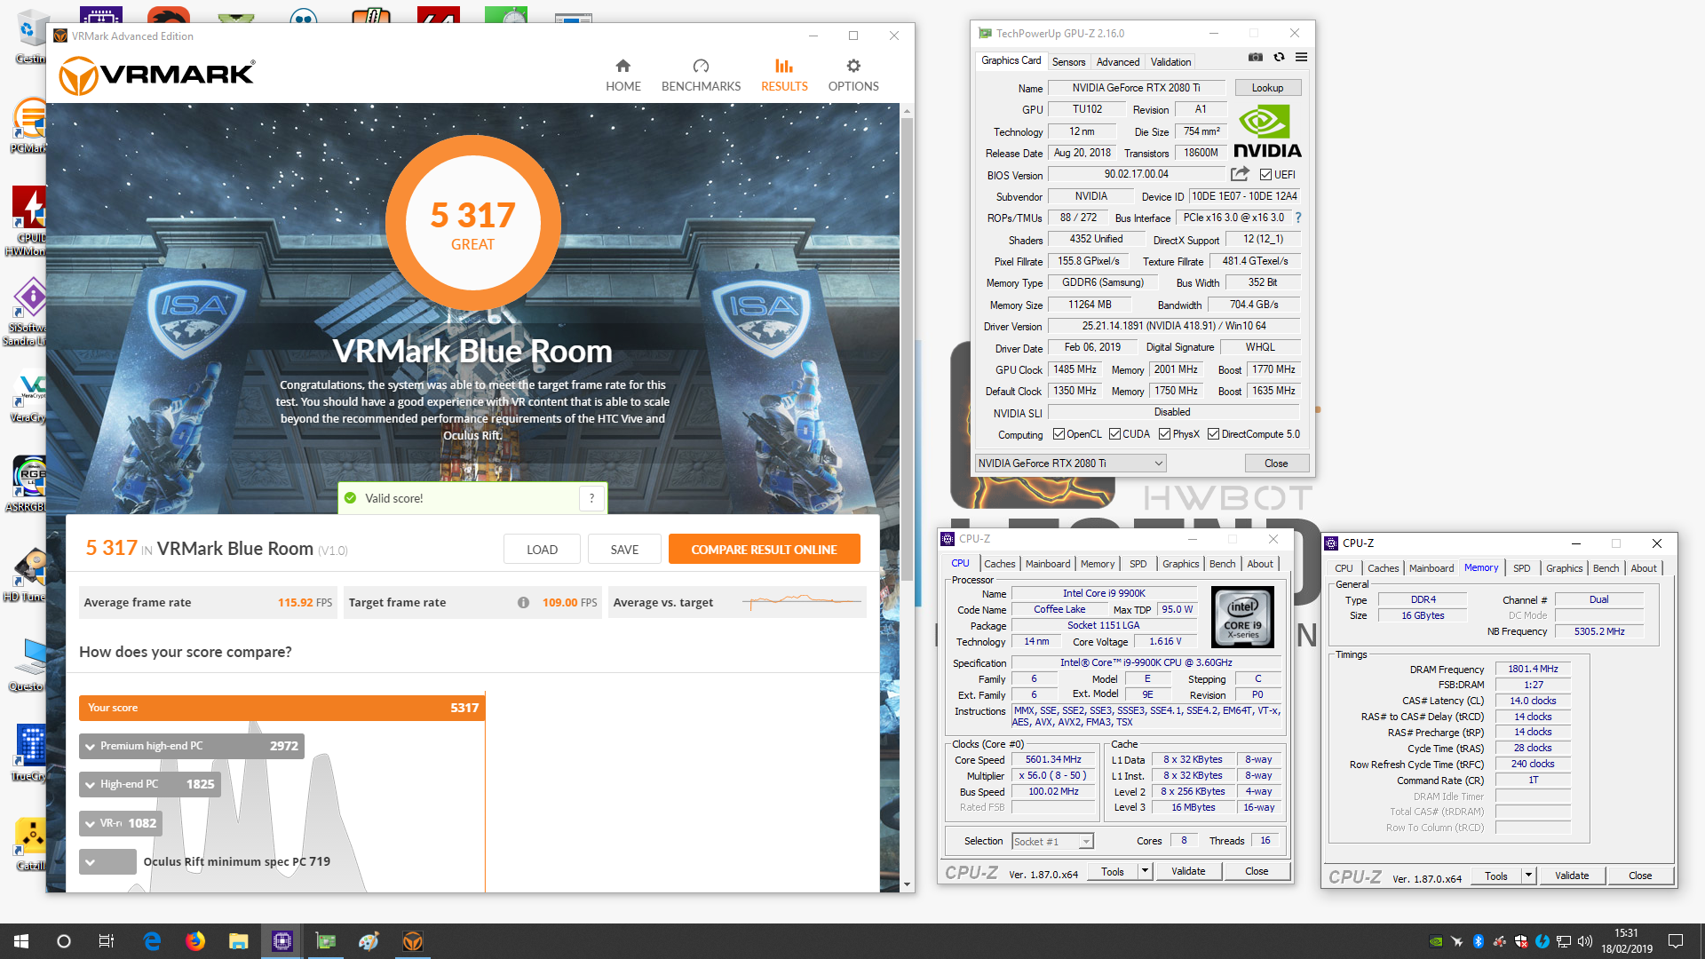Open Tools dropdown arrow in CPU-Z CPU window
The width and height of the screenshot is (1705, 959).
(1145, 871)
